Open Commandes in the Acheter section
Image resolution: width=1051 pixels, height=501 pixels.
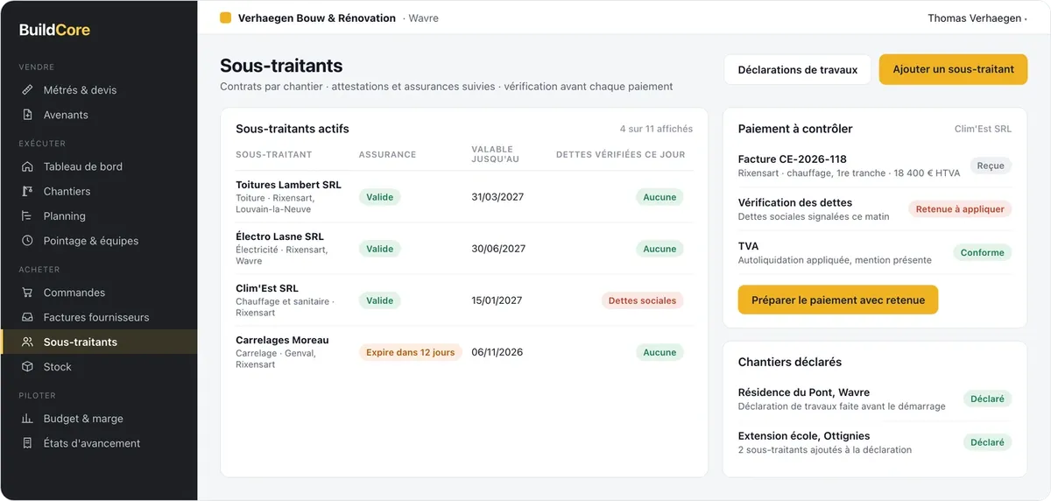pyautogui.click(x=98, y=293)
